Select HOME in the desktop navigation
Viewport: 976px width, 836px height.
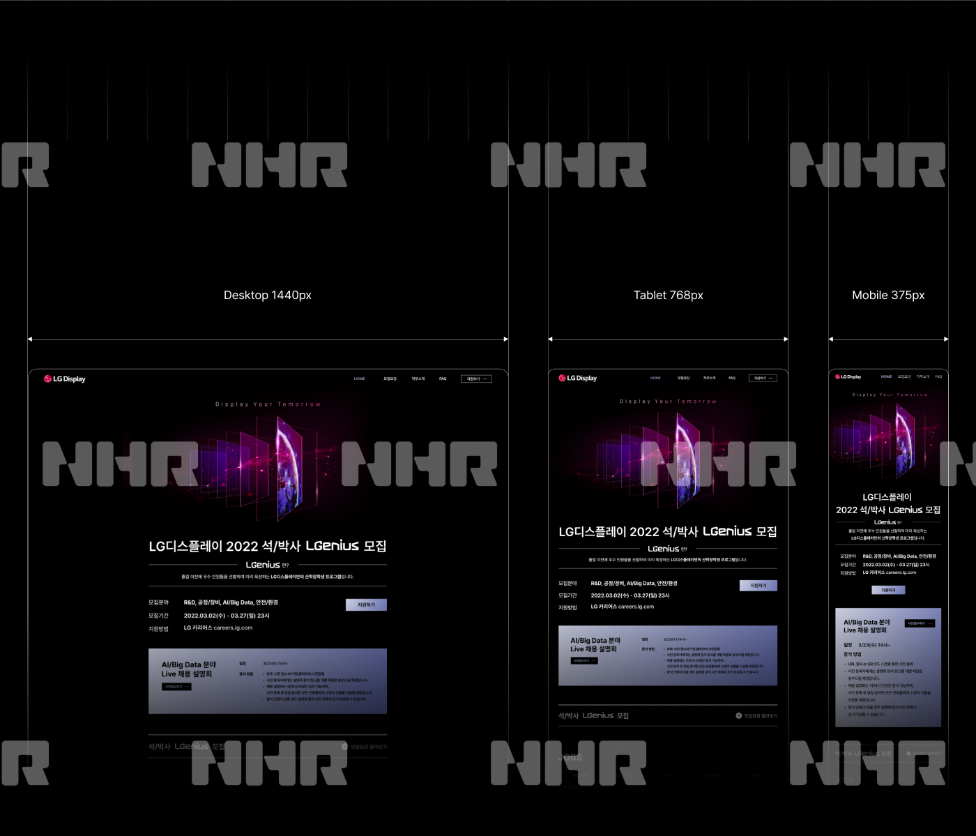pos(360,379)
